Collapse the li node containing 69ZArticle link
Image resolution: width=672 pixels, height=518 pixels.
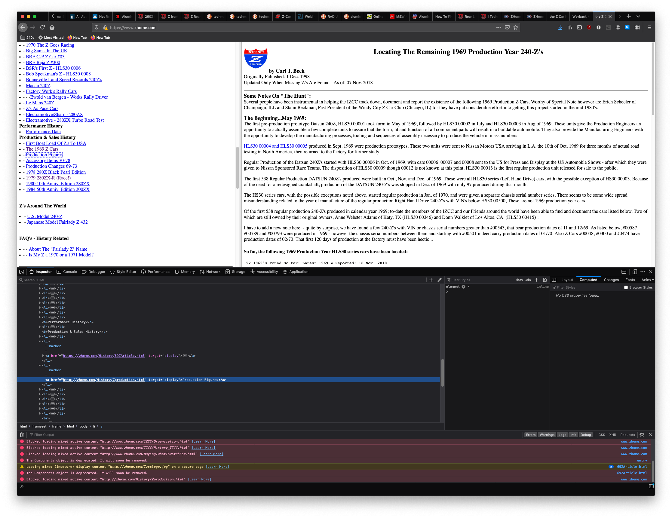[40, 341]
